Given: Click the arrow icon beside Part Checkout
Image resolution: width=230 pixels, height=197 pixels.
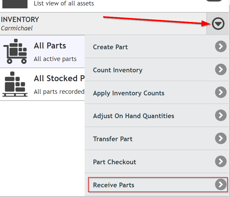Looking at the screenshot, I should [x=221, y=161].
